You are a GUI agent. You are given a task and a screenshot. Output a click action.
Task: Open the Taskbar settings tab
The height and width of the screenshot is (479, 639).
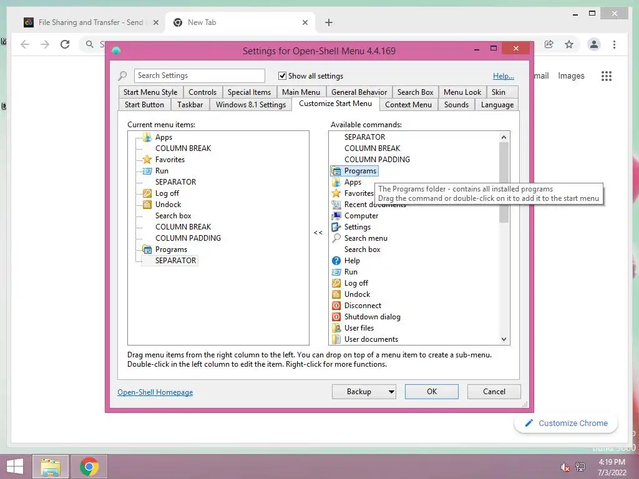(x=190, y=105)
